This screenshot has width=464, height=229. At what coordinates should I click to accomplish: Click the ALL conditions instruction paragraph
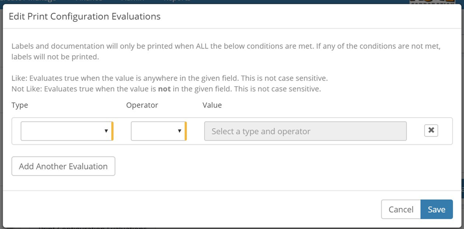(227, 51)
